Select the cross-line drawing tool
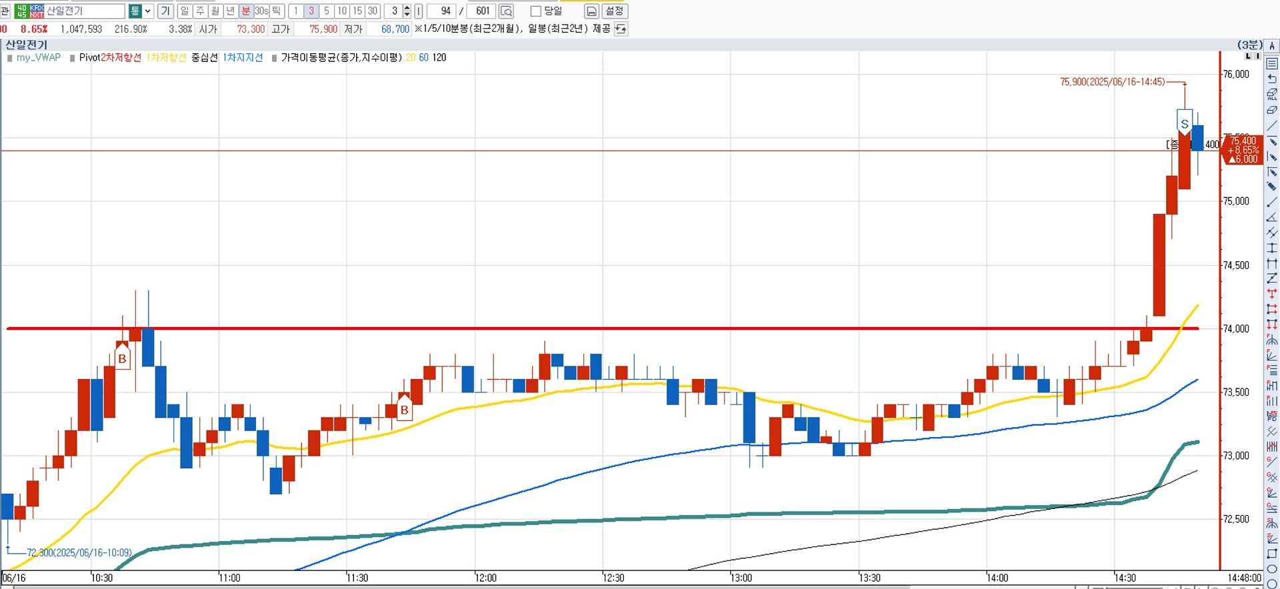The image size is (1280, 589). coord(1272,233)
